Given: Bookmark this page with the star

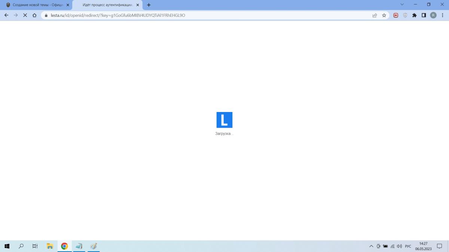Looking at the screenshot, I should pos(384,15).
